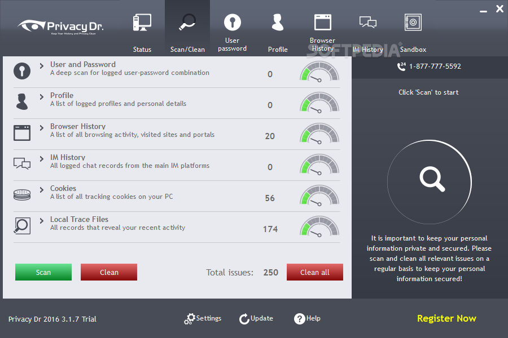This screenshot has width=508, height=338.
Task: Click the Profile silhouette row icon
Action: click(x=22, y=101)
